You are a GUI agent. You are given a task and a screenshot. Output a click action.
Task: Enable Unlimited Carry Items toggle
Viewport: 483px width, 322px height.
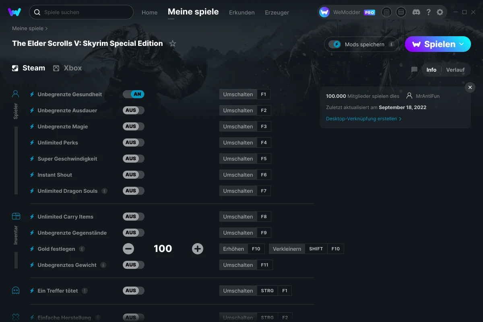pyautogui.click(x=134, y=217)
